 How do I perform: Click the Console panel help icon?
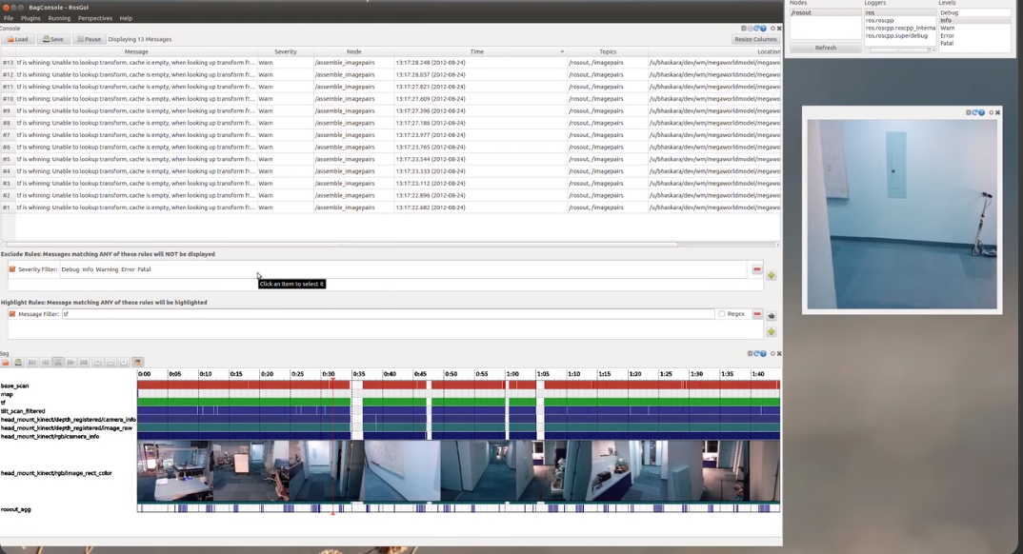coord(763,29)
